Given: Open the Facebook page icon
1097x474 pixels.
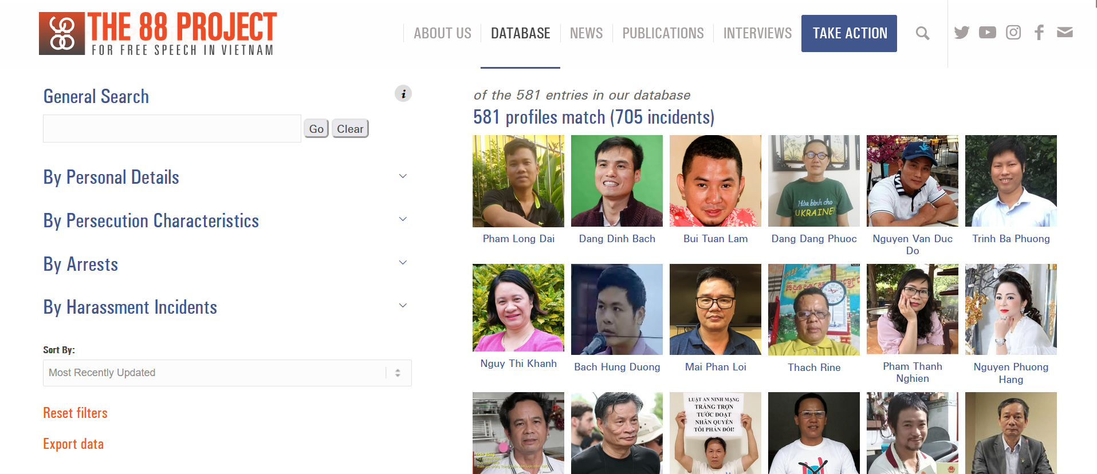Looking at the screenshot, I should [1039, 33].
